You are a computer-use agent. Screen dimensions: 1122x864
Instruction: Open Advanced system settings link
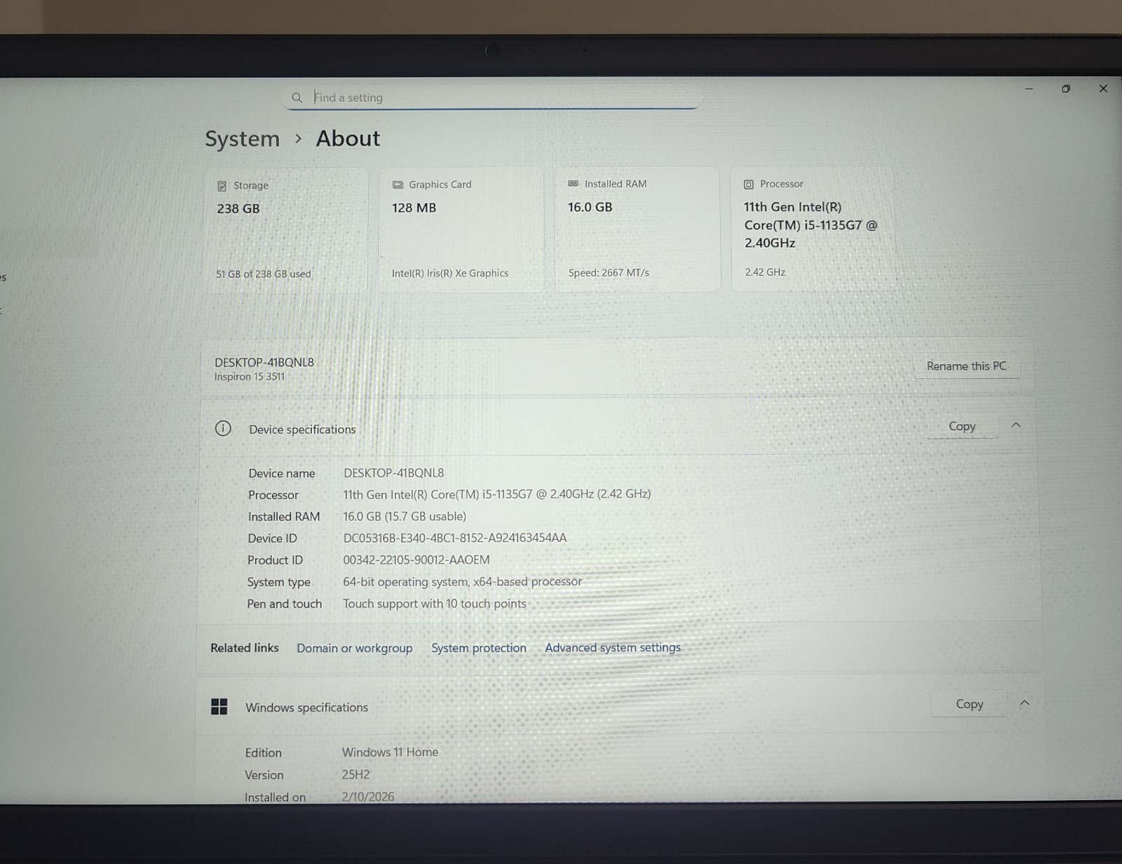[613, 647]
